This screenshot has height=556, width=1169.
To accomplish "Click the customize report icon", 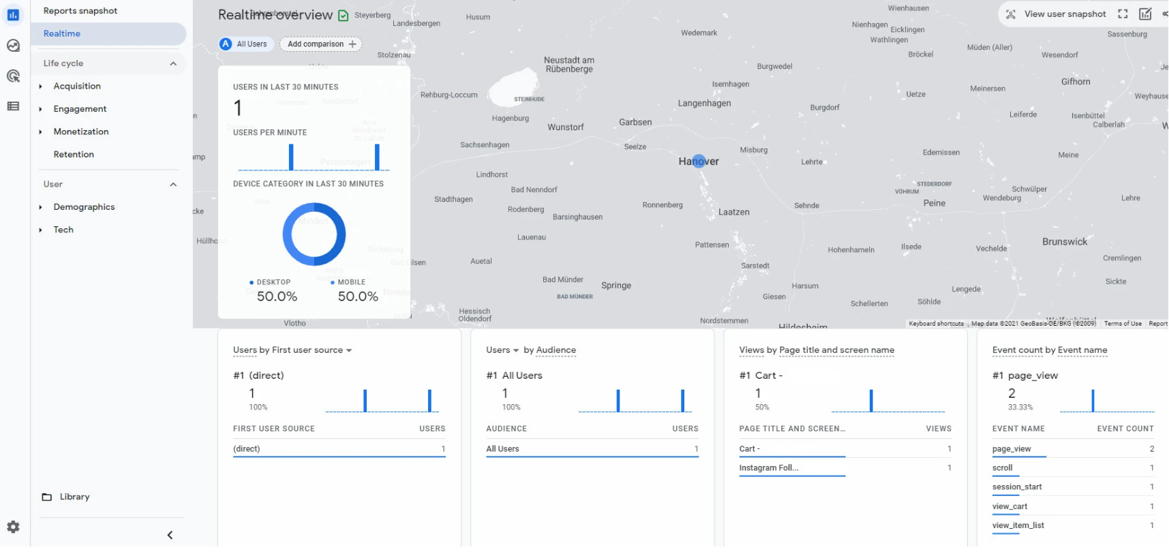I will (x=1145, y=14).
